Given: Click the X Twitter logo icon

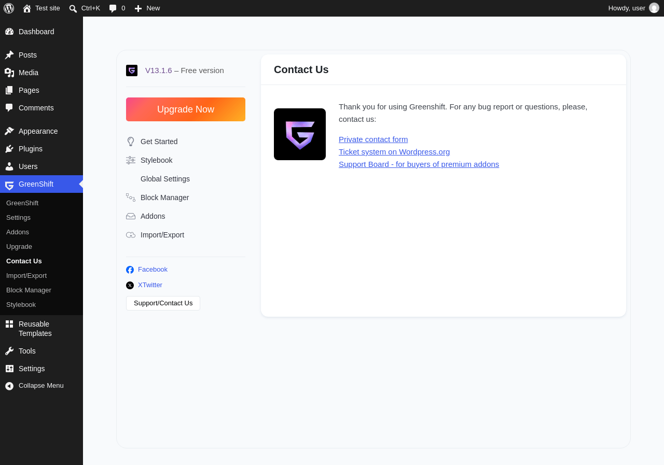Looking at the screenshot, I should pos(130,285).
